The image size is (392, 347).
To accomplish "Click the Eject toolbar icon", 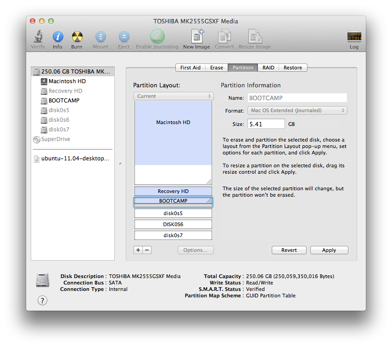I will pos(124,37).
